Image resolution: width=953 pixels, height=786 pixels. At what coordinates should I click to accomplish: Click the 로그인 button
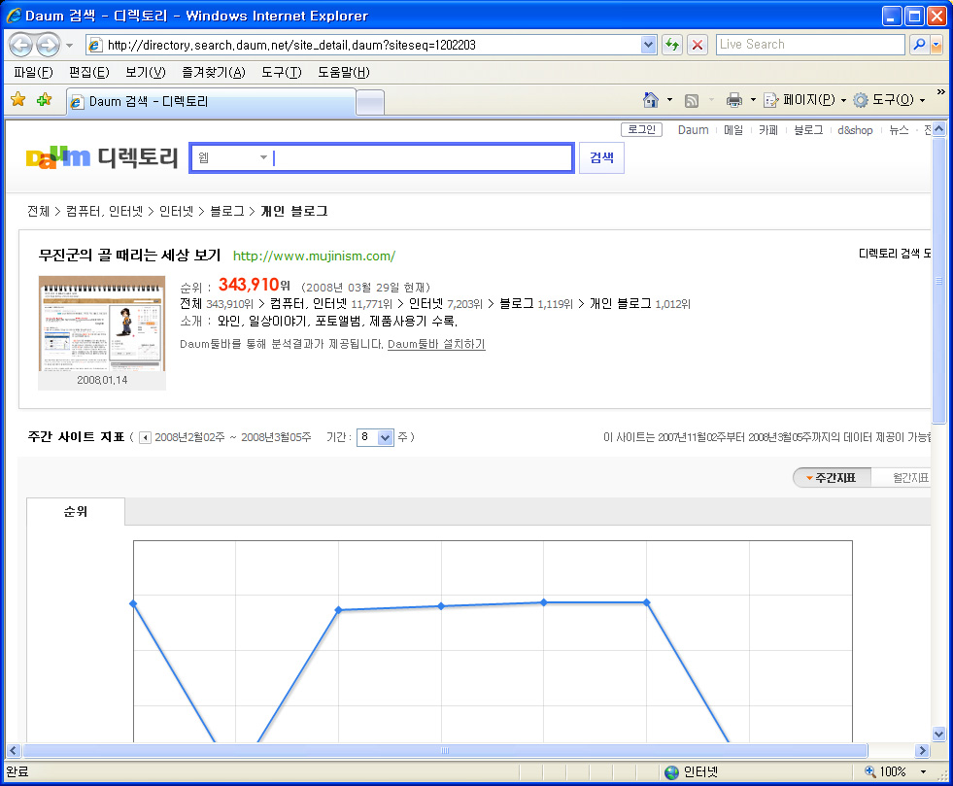coord(641,129)
